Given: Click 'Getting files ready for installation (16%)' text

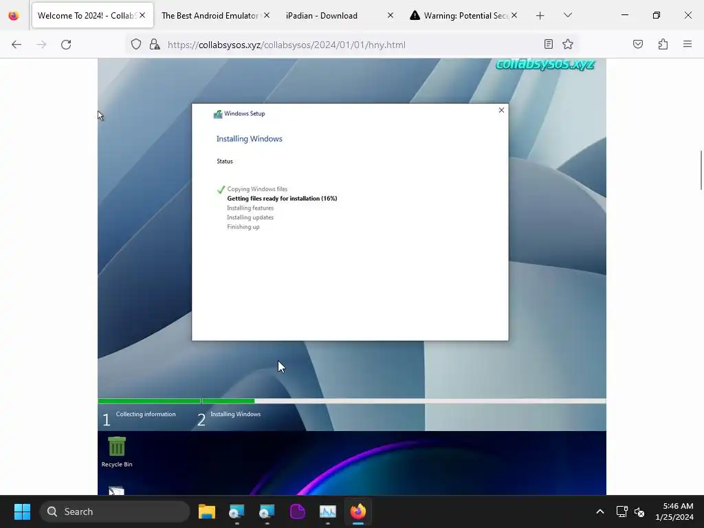Looking at the screenshot, I should tap(282, 199).
